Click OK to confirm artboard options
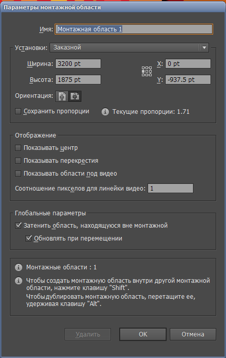Screen dimensions: 226x358 coord(143,334)
